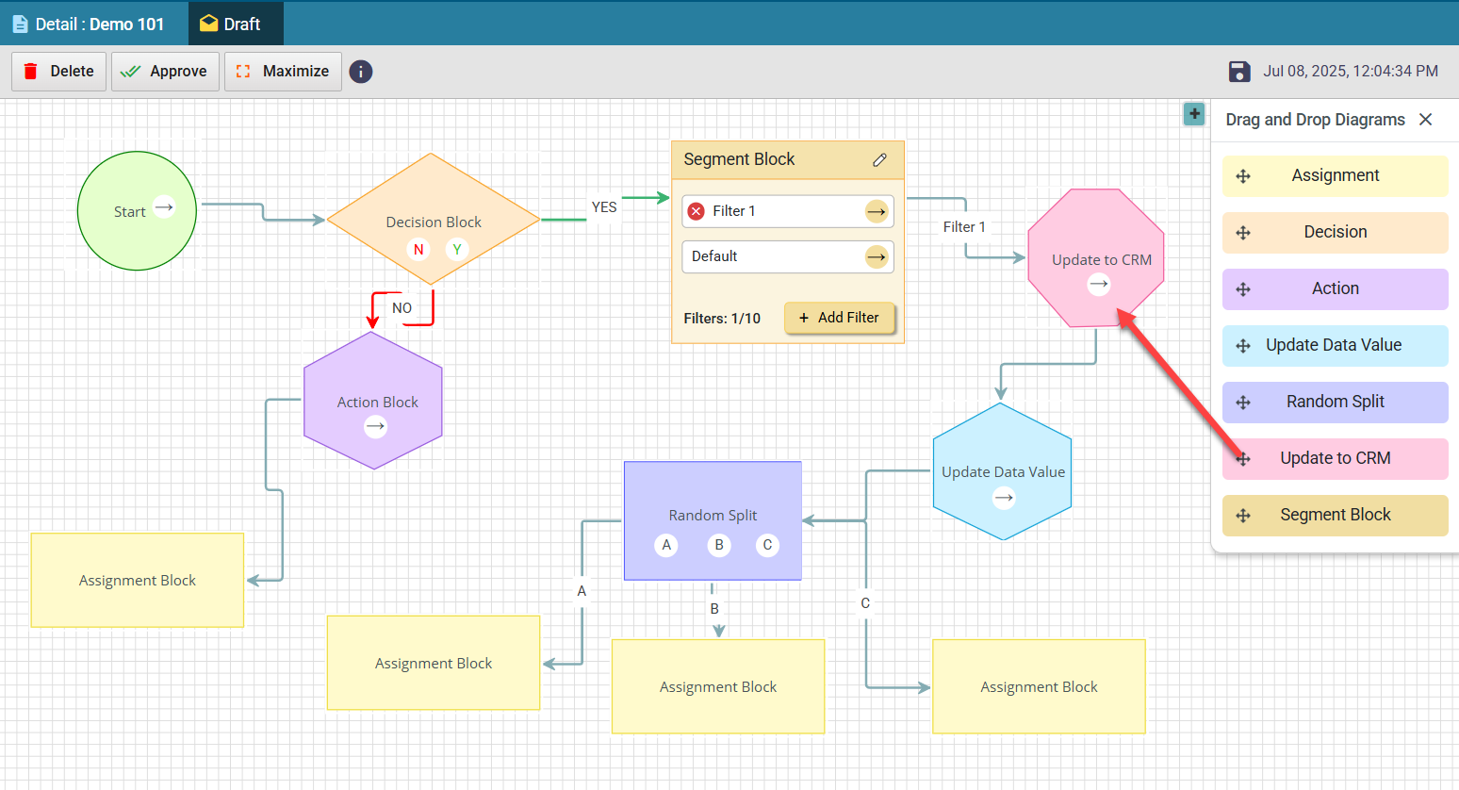Select the branch B connector label
This screenshot has height=790, width=1459.
click(x=714, y=609)
